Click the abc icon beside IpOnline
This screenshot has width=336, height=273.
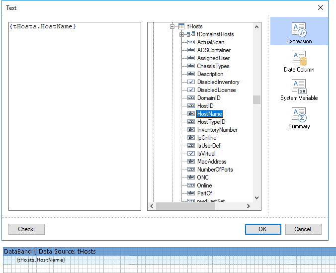[x=191, y=137]
